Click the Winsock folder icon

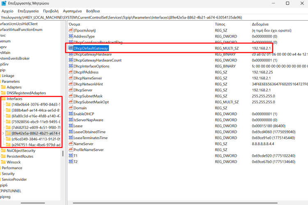3,162
